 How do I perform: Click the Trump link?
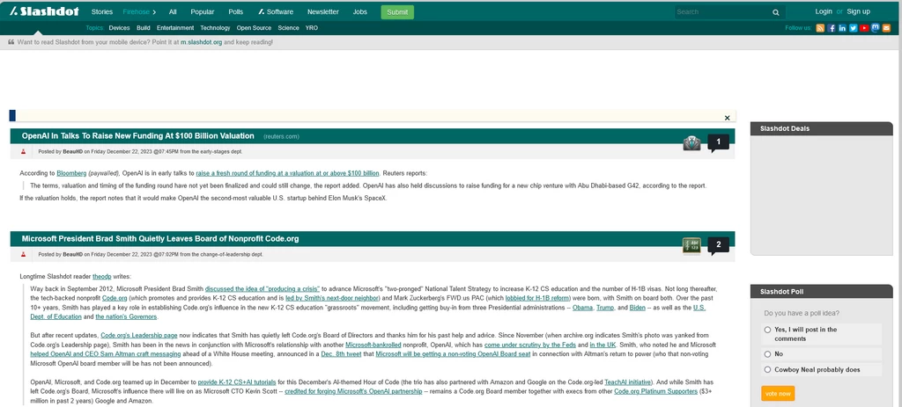pos(606,308)
